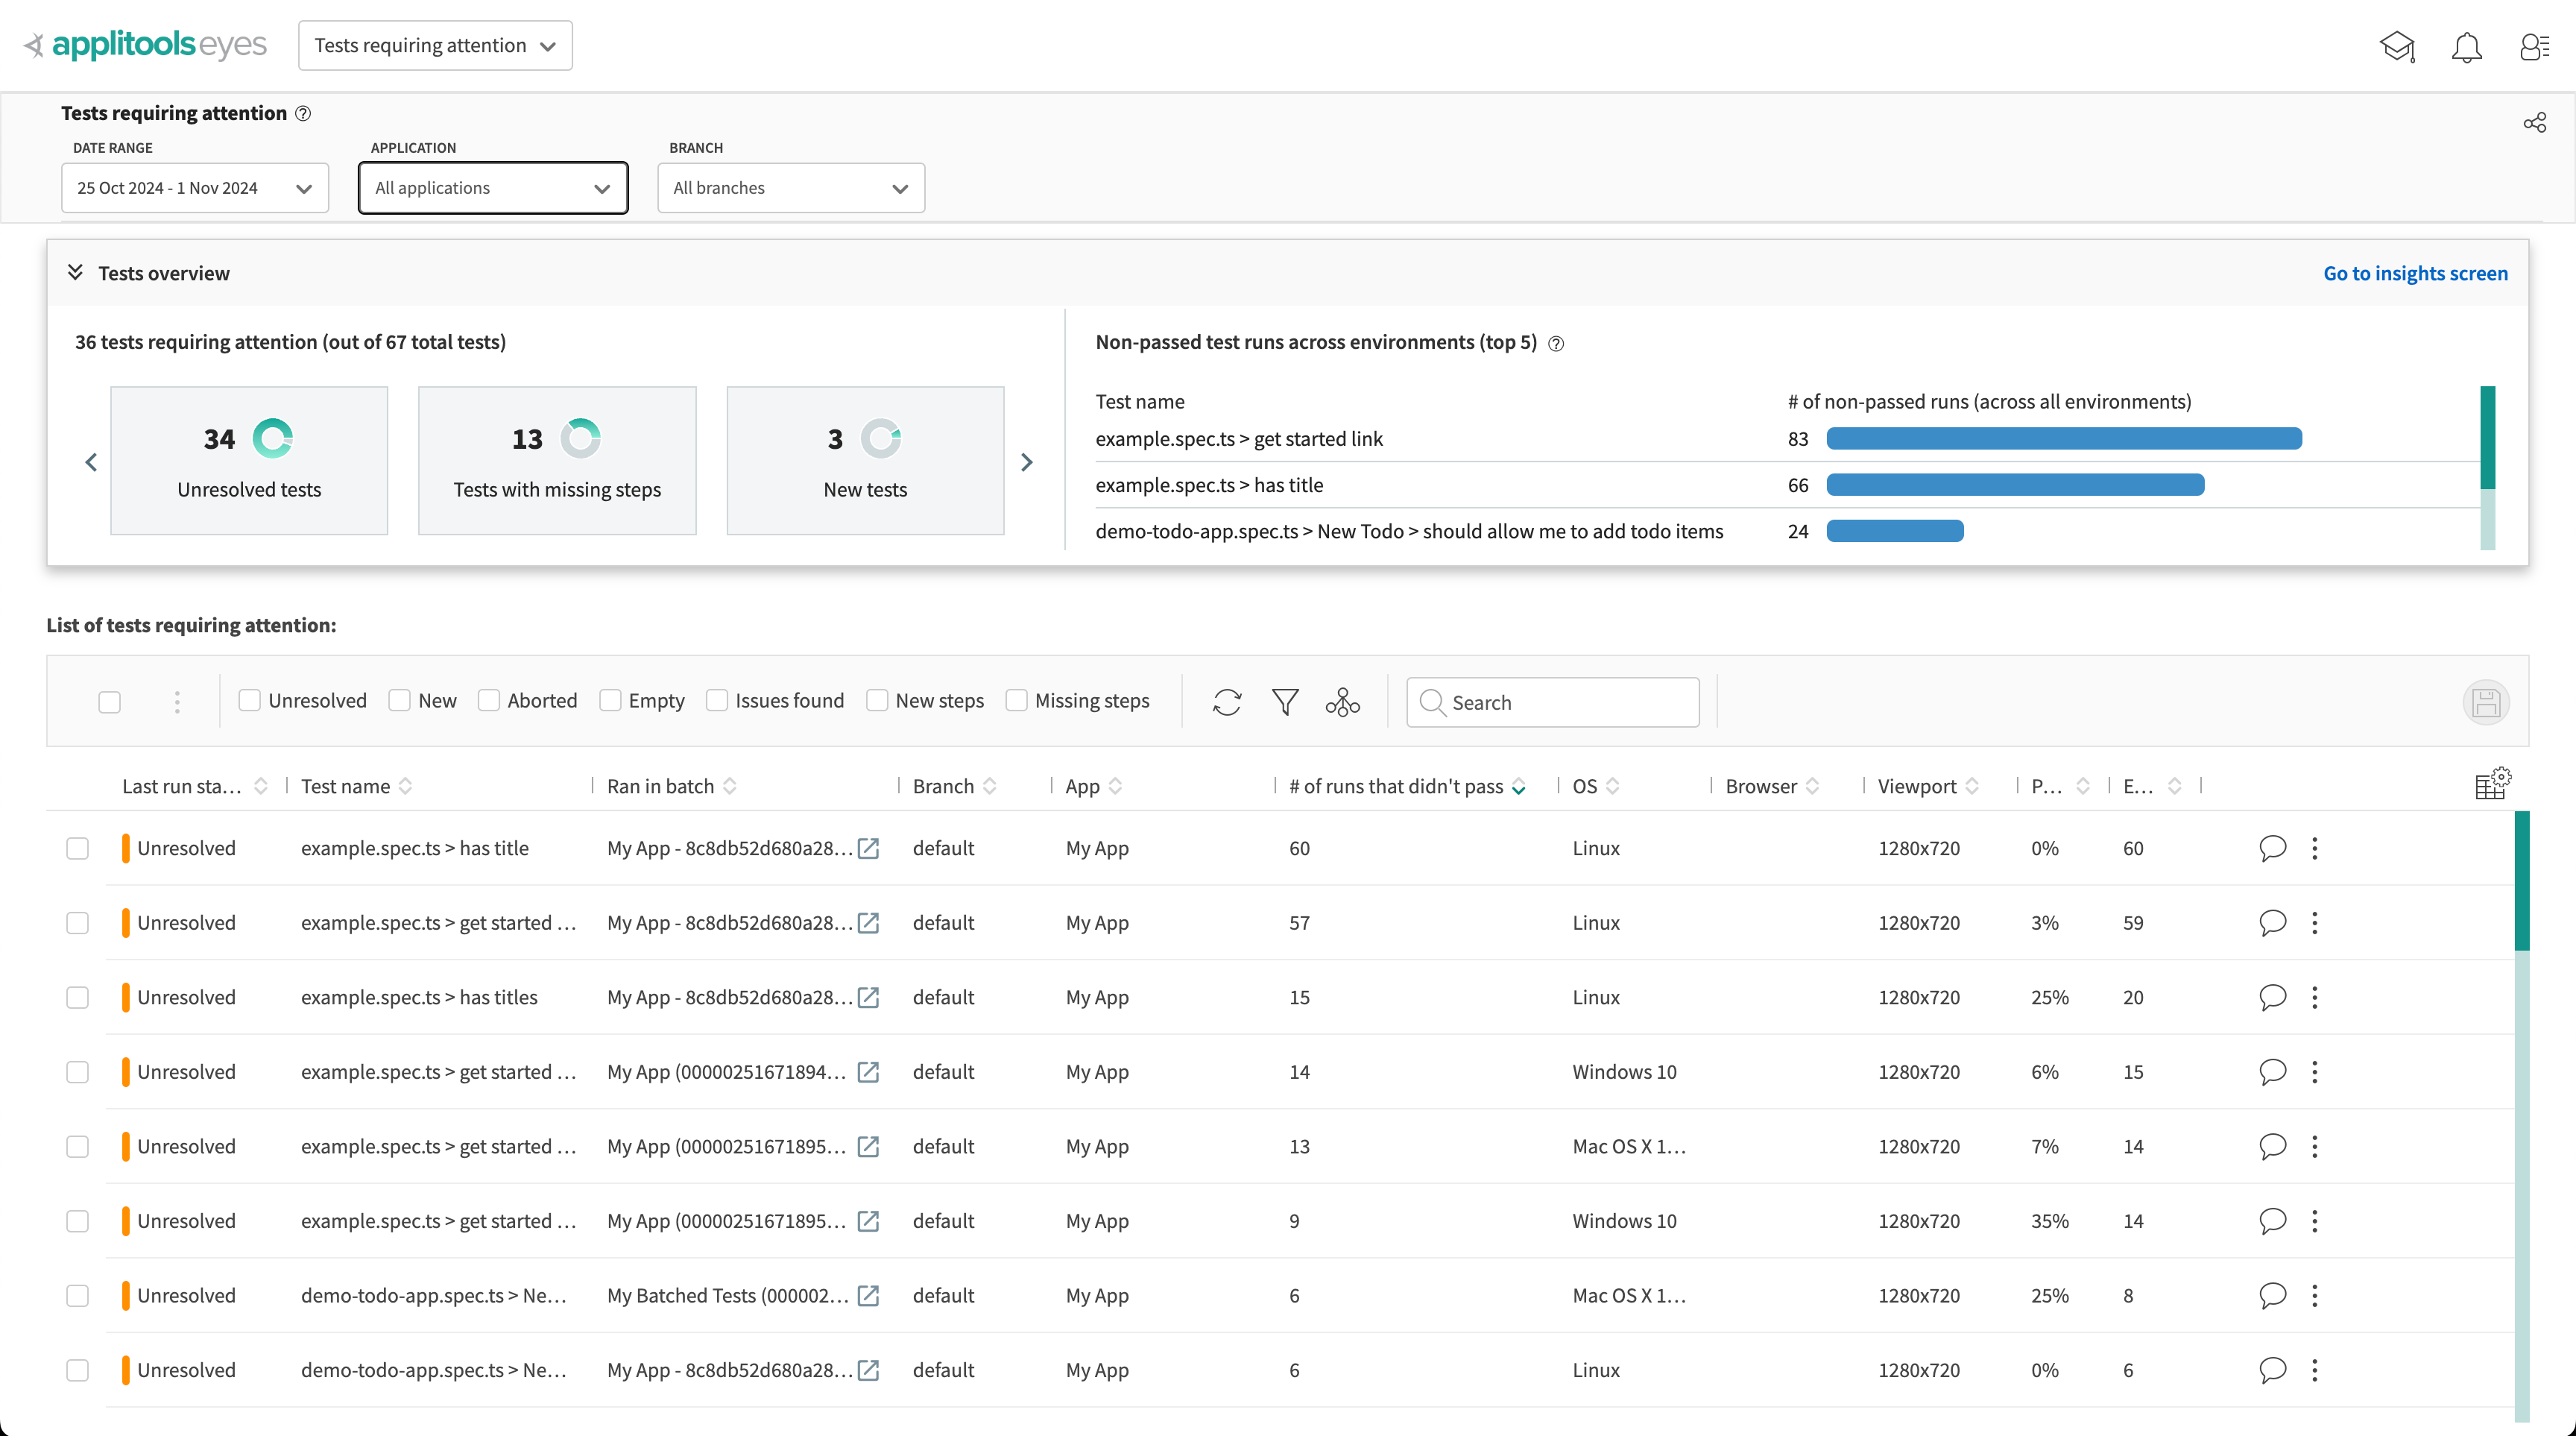Click the share icon below header
2576x1436 pixels.
(x=2534, y=123)
